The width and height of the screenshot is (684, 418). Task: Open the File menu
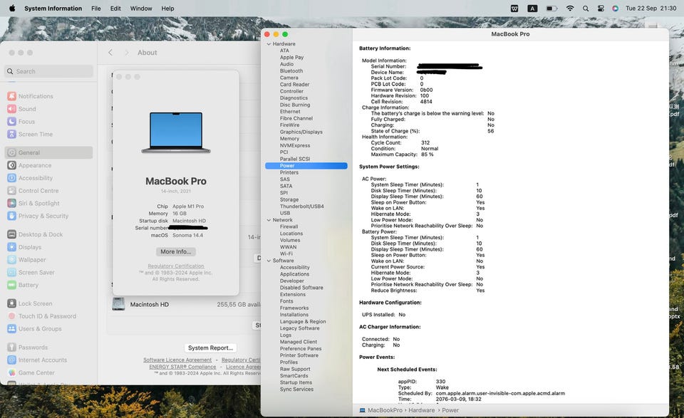(96, 9)
